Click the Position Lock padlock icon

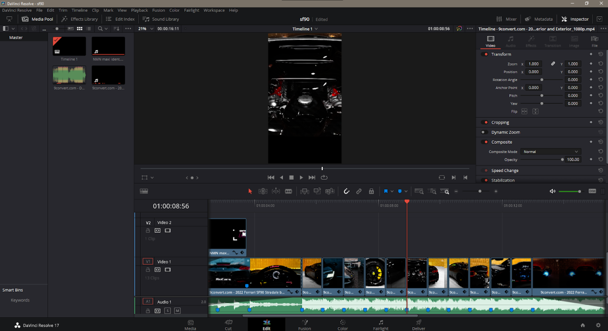point(371,191)
